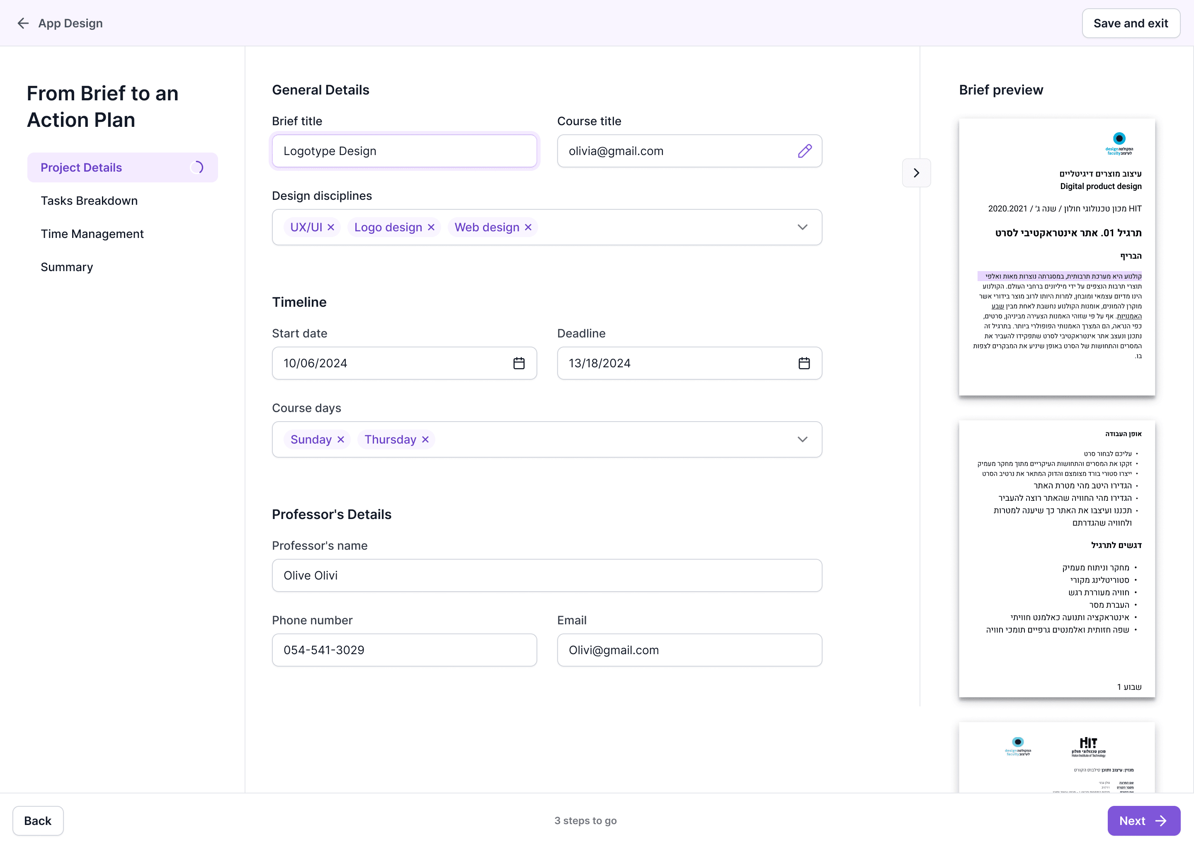Open the Start date calendar picker icon
The width and height of the screenshot is (1194, 849).
coord(519,363)
